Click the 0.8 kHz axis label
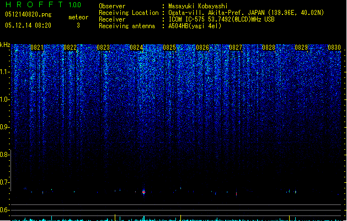The image size is (347, 221). point(4,155)
